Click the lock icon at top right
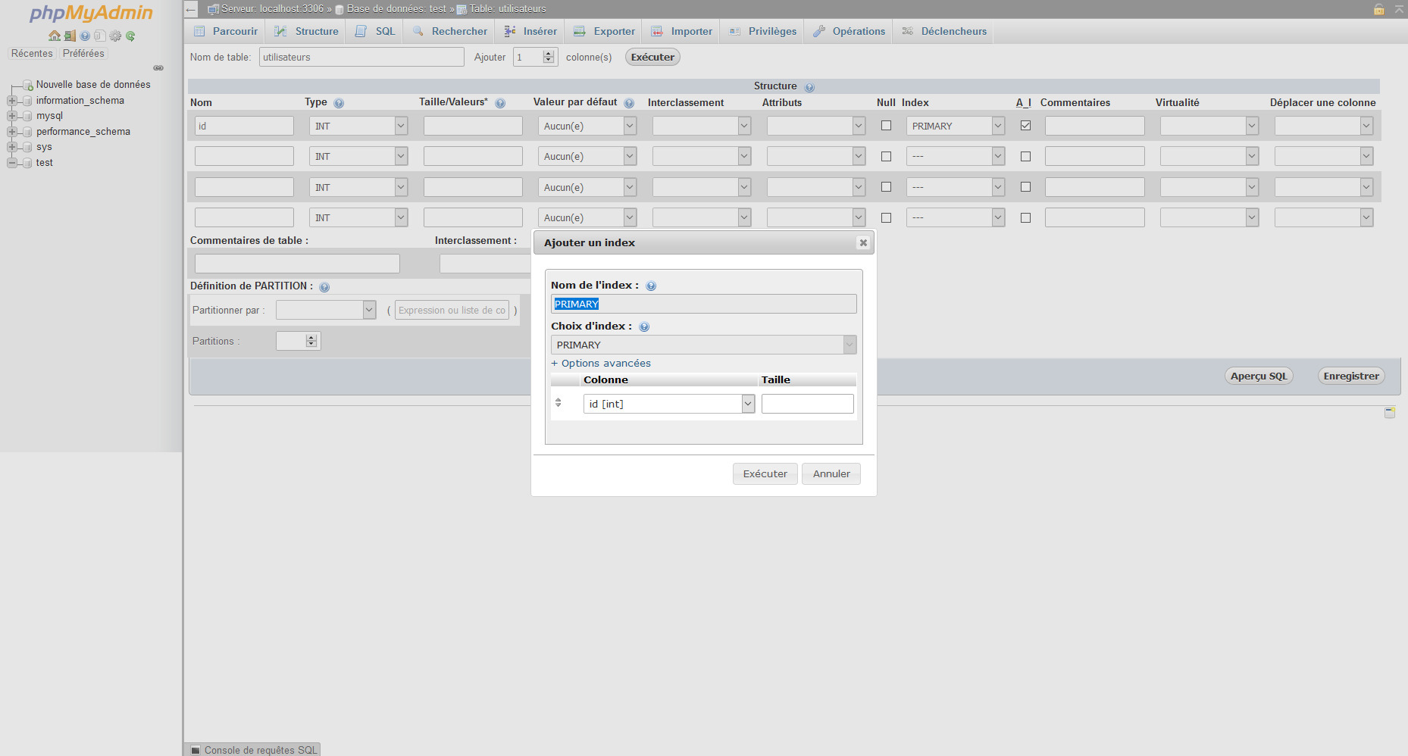Viewport: 1408px width, 756px height. coord(1379,9)
